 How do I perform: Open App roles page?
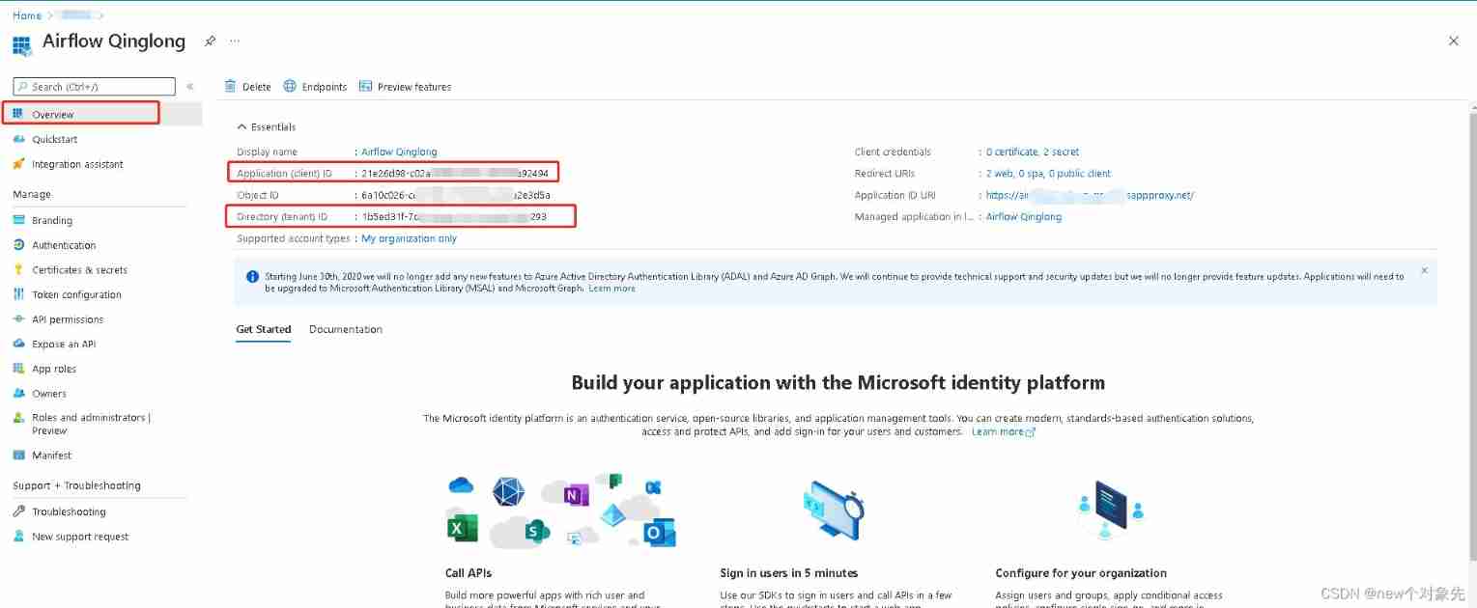tap(54, 369)
